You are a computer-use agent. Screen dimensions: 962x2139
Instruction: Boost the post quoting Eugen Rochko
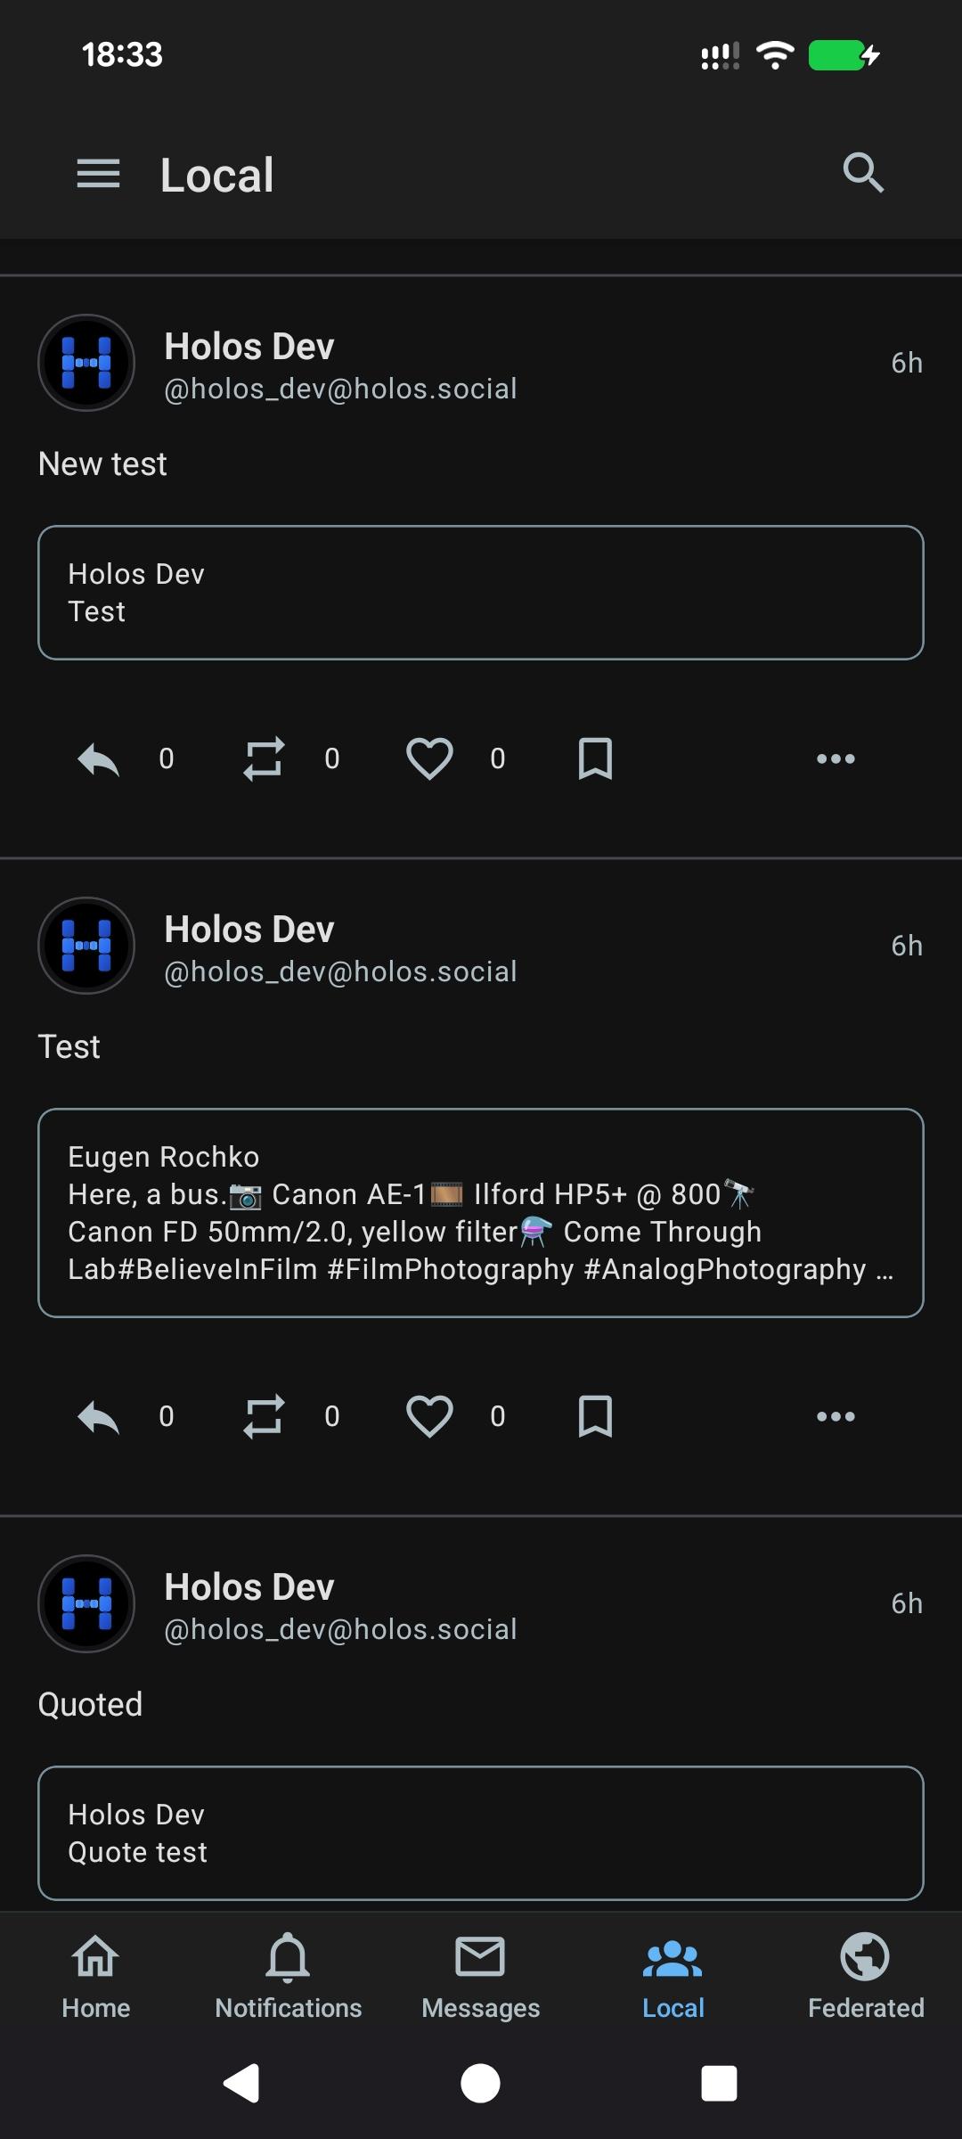tap(264, 1416)
